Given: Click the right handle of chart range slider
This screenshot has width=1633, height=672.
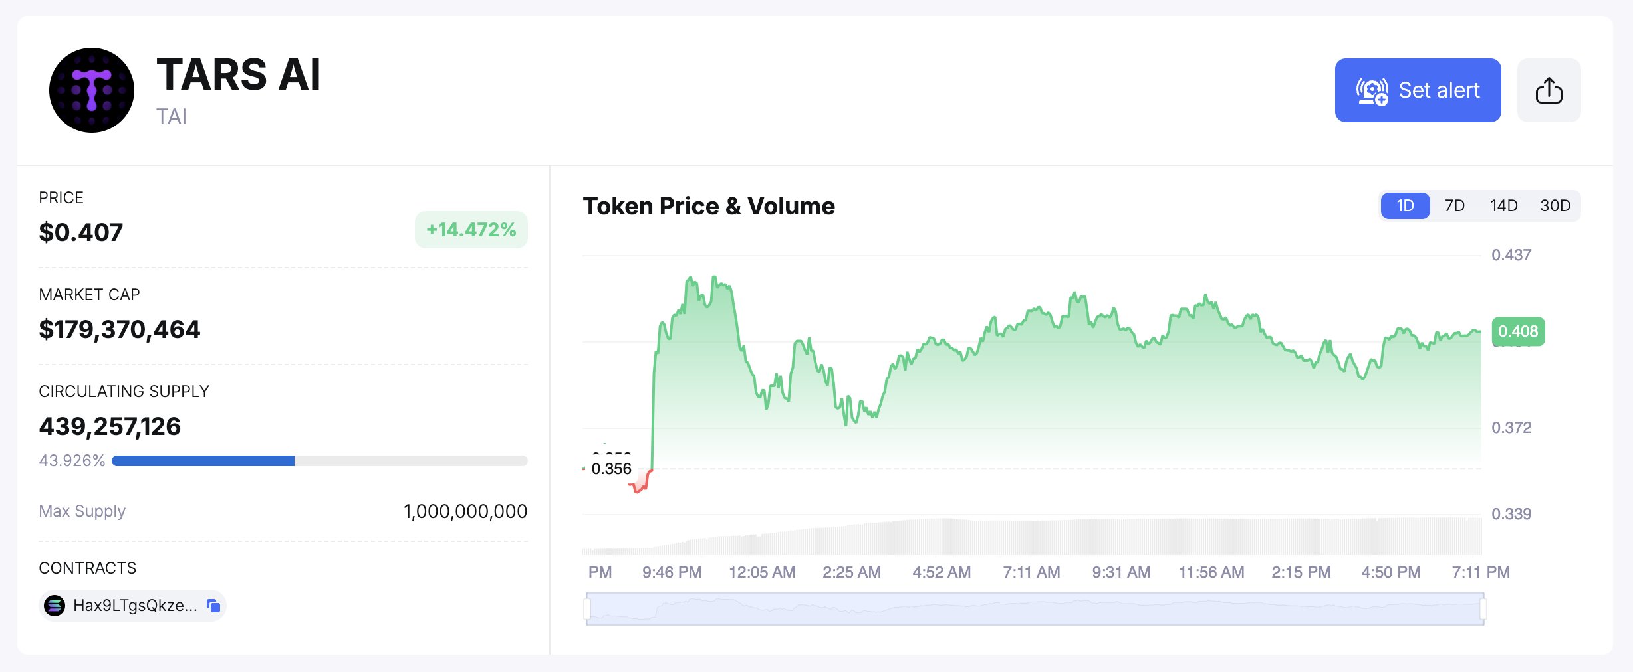Looking at the screenshot, I should [1483, 609].
